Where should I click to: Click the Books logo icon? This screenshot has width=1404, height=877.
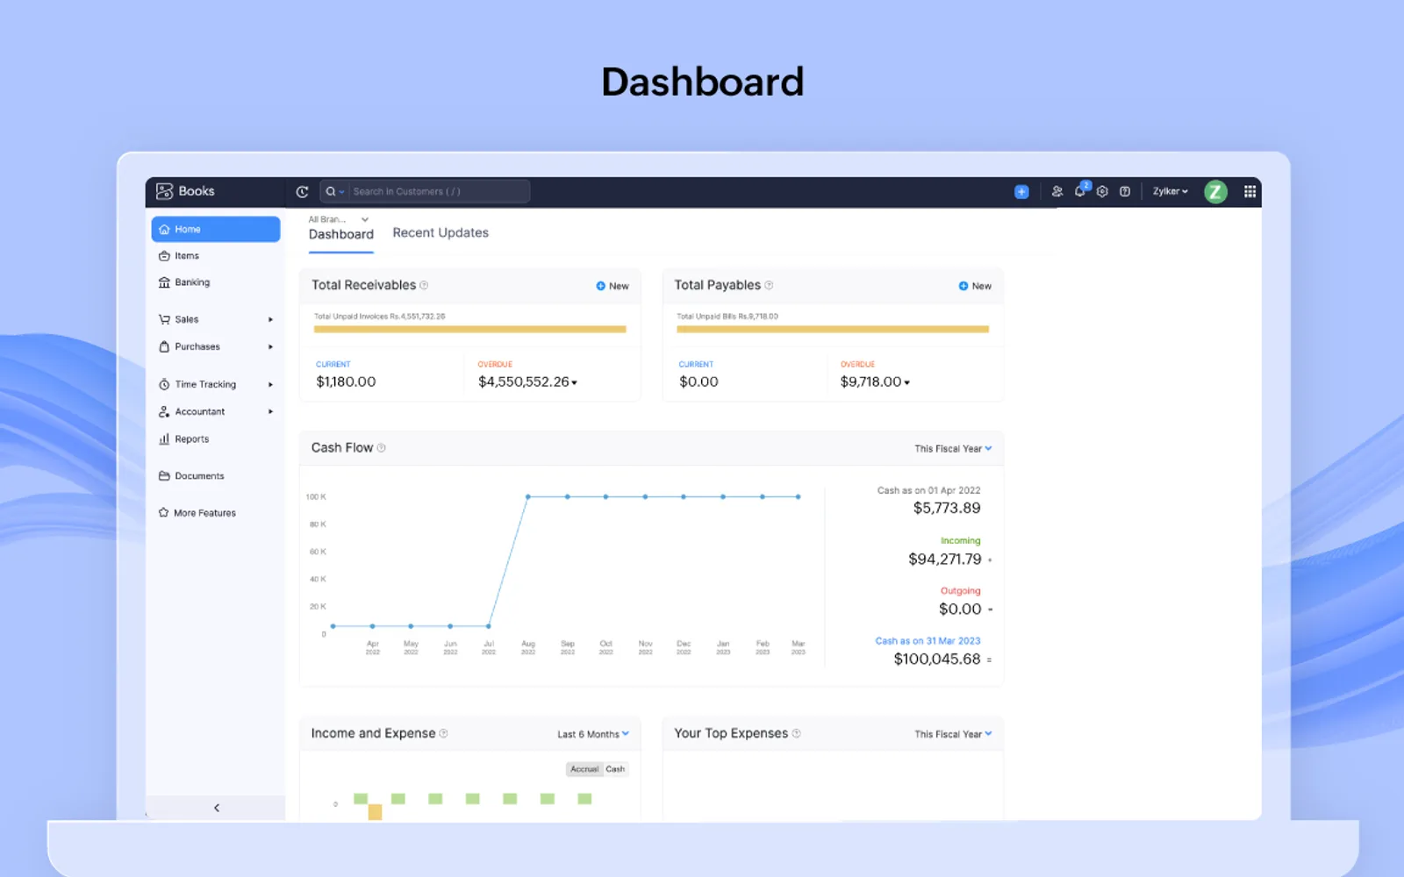tap(164, 191)
